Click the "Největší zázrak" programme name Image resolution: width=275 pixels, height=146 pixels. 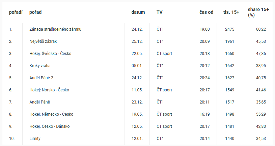(x=44, y=41)
